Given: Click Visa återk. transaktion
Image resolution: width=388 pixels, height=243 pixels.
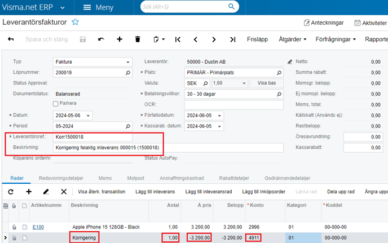Looking at the screenshot, I should click(x=102, y=192).
